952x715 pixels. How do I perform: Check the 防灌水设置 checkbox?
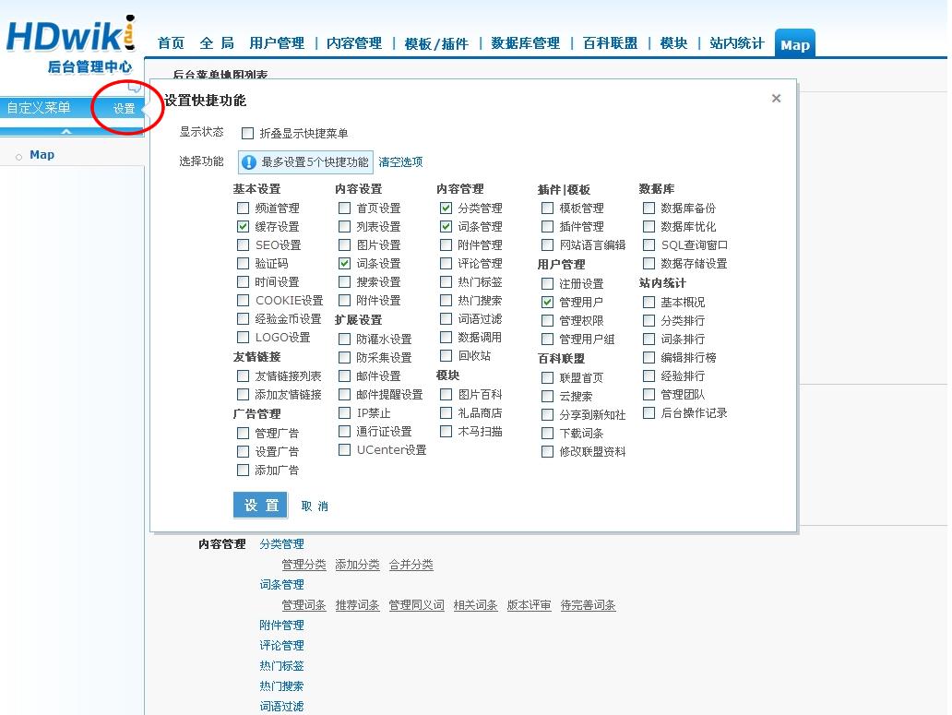(344, 339)
